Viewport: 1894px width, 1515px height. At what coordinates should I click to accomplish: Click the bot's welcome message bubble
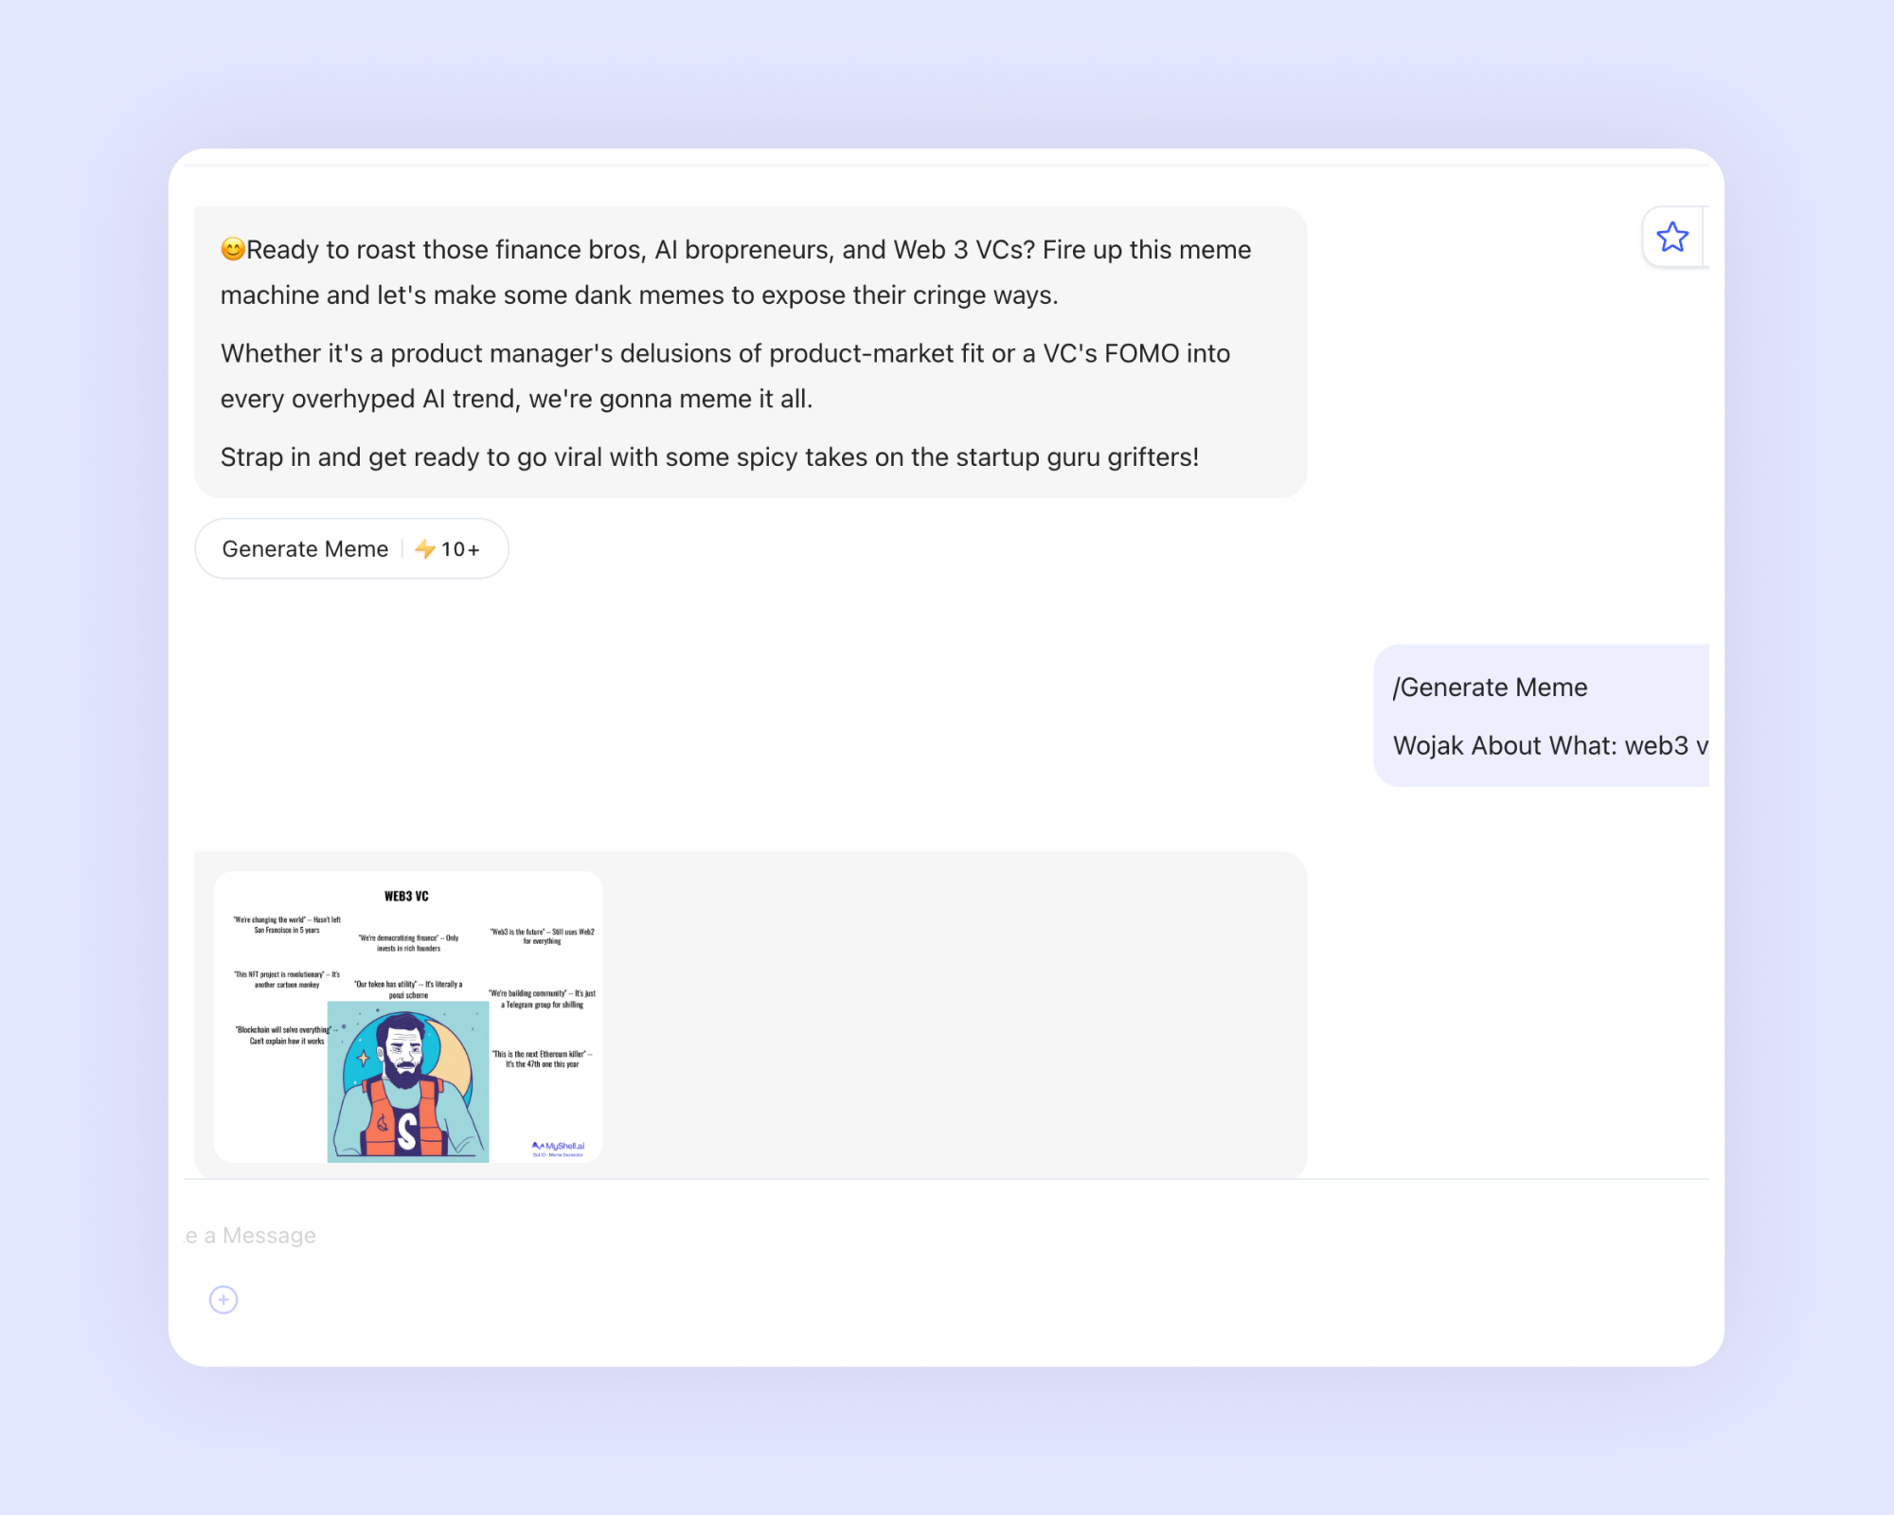[748, 352]
